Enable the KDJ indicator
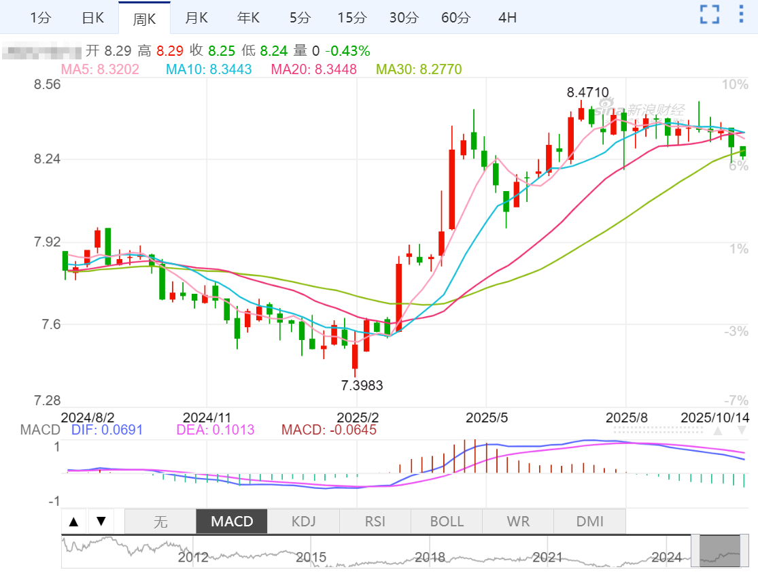 pyautogui.click(x=303, y=522)
